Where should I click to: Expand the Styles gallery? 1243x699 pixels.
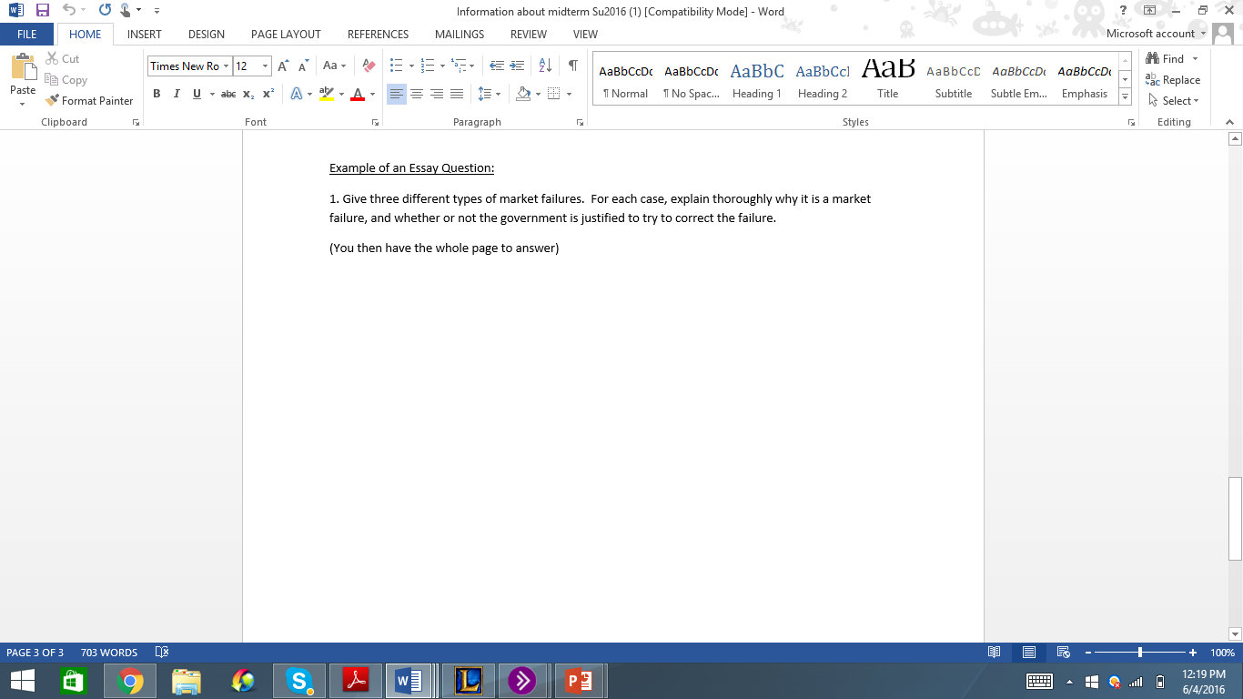(x=1126, y=97)
